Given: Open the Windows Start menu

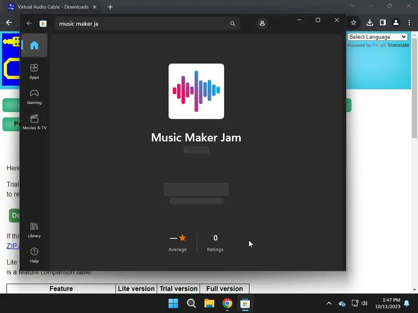Looking at the screenshot, I should tap(173, 303).
